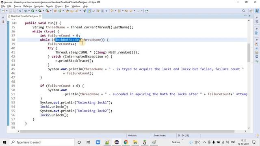Click the Windows Start button
This screenshot has height=146, width=260.
[x=4, y=142]
